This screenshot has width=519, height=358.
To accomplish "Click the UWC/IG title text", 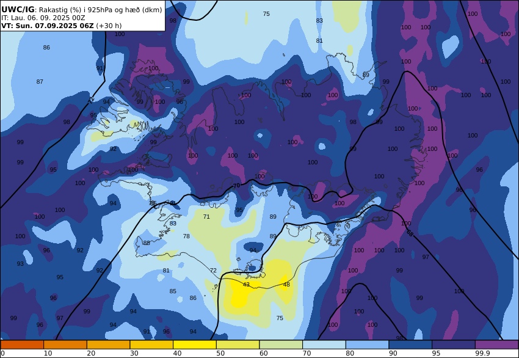I will (x=18, y=10).
